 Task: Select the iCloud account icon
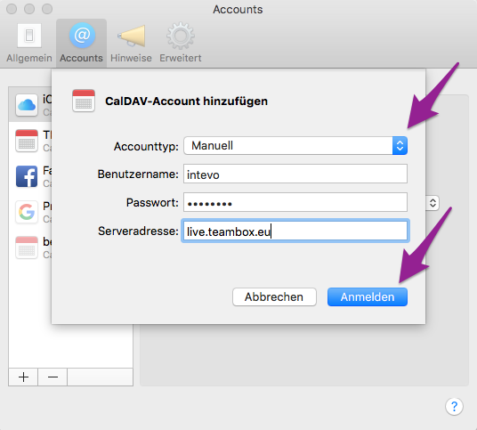click(27, 105)
